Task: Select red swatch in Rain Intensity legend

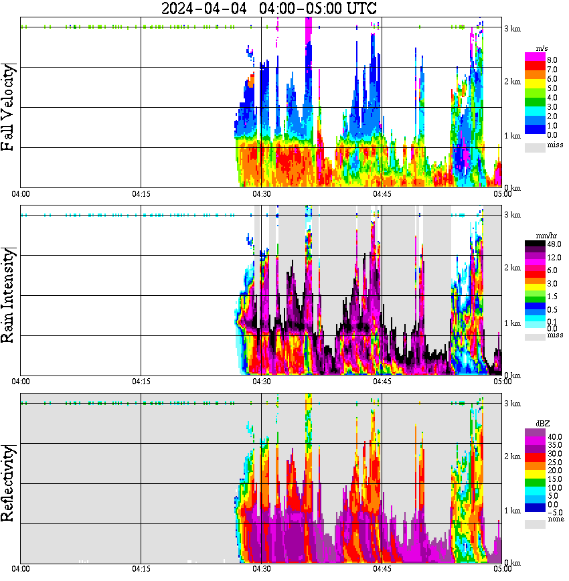Action: tap(535, 274)
